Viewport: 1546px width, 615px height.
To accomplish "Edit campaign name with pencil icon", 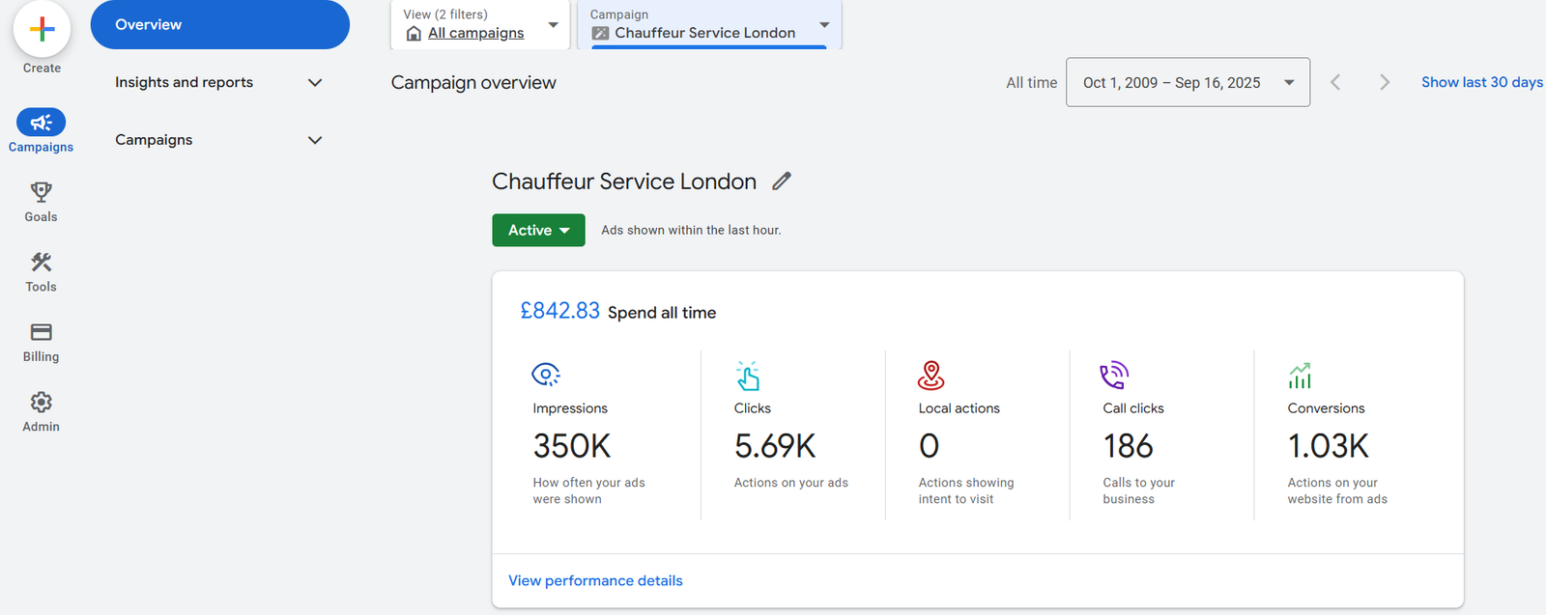I will pos(782,181).
